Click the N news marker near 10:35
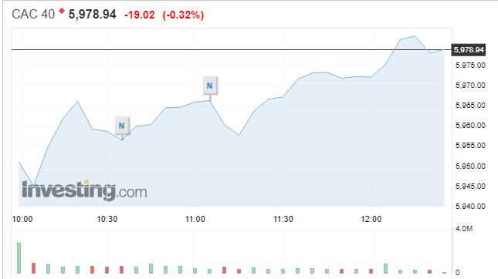The image size is (498, 279). [122, 126]
